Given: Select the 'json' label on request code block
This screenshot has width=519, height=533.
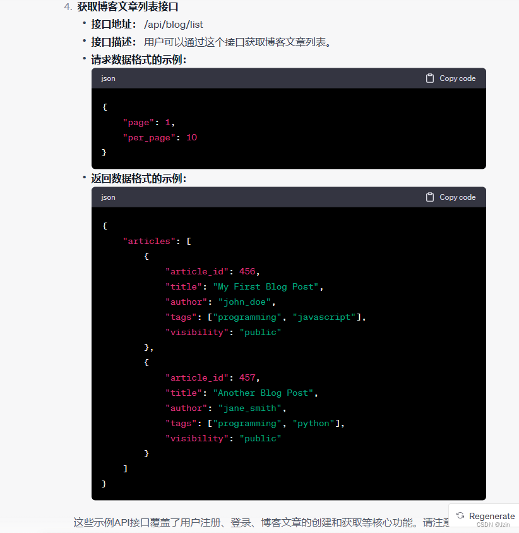Looking at the screenshot, I should point(108,78).
